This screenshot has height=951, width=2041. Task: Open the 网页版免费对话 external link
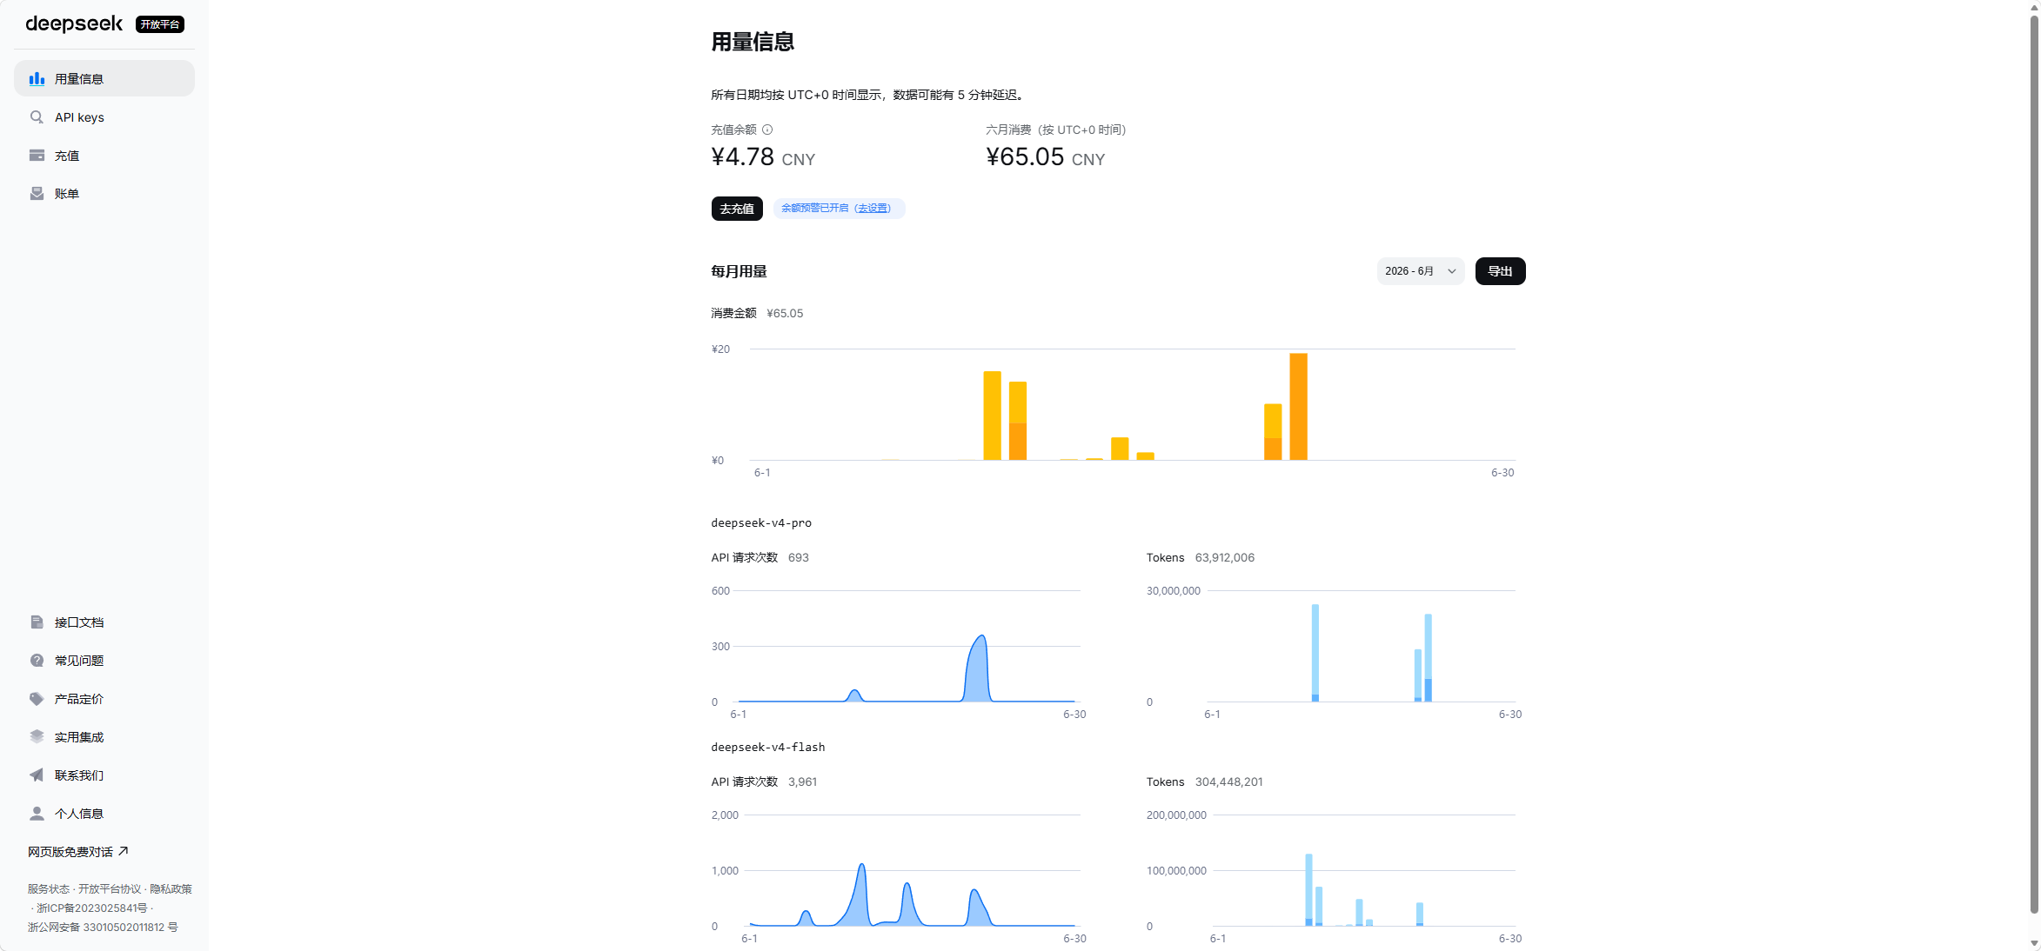[x=78, y=852]
